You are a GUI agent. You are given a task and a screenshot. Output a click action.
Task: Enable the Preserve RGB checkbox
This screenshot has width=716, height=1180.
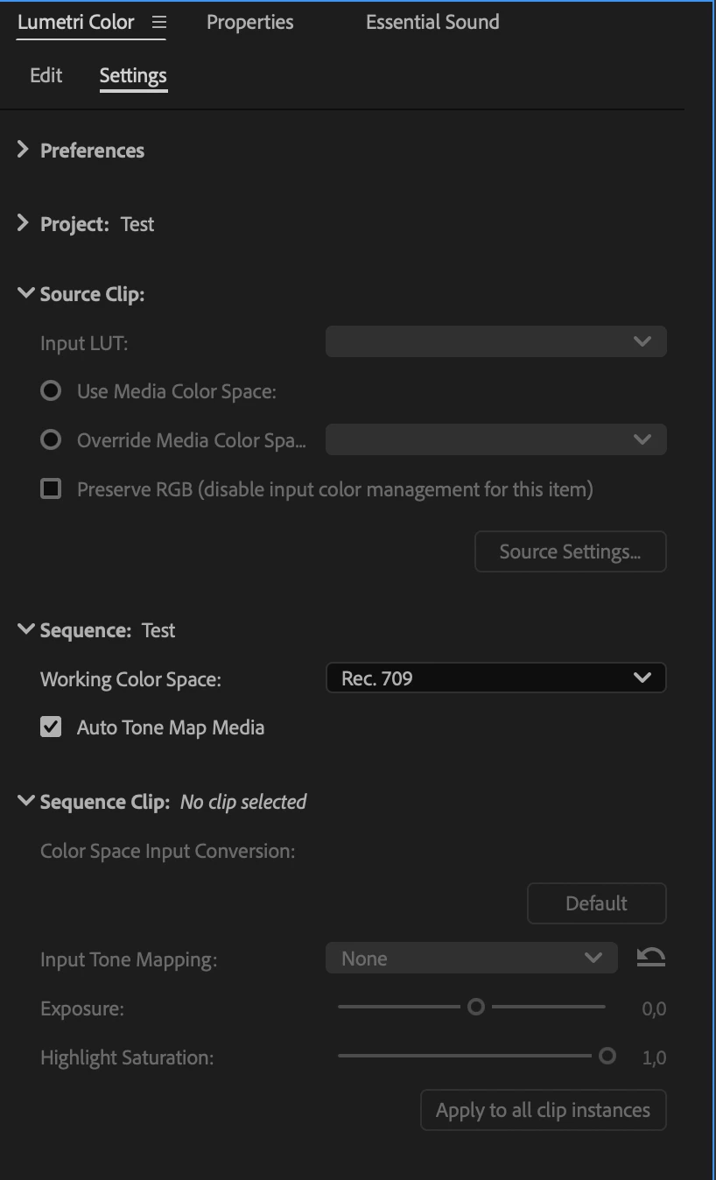click(x=51, y=489)
